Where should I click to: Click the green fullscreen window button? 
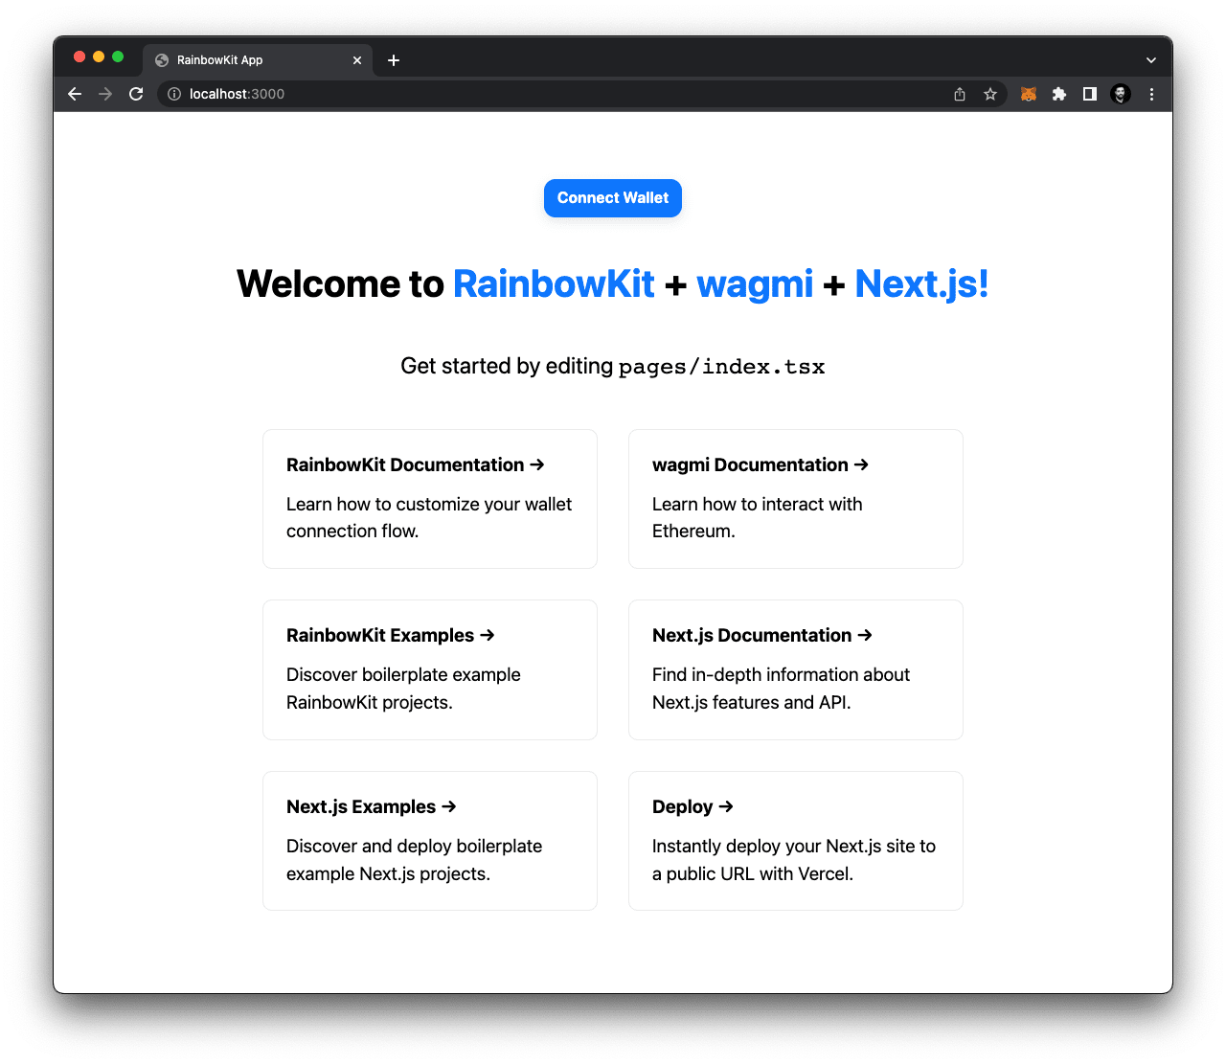point(118,57)
